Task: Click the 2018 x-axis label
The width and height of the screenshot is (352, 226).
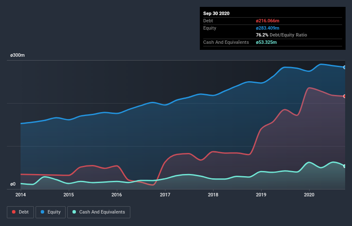Action: point(213,195)
